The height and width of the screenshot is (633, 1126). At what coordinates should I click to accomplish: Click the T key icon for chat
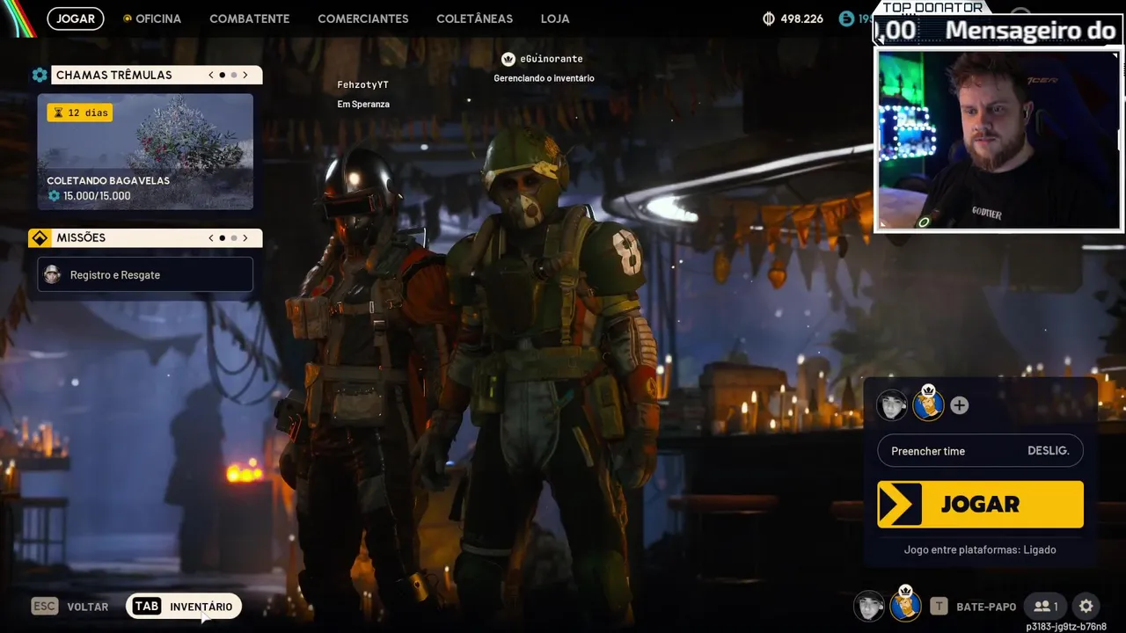(x=939, y=607)
